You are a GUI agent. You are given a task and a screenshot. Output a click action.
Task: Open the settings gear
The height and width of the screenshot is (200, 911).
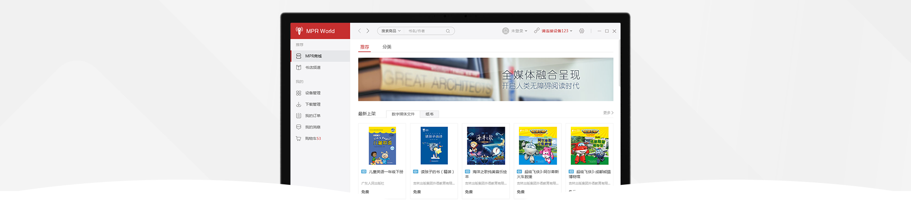pos(582,31)
